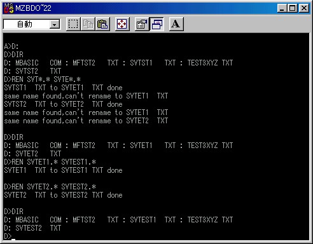
Task: Toggle the Background execution button
Action: point(156,24)
